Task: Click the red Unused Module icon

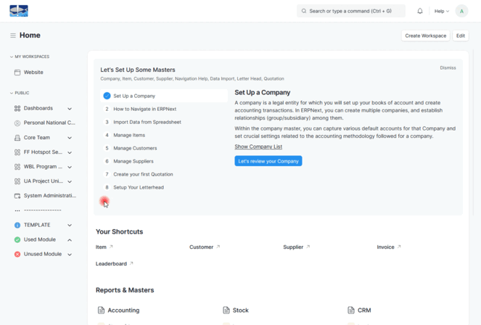Action: tap(17, 254)
